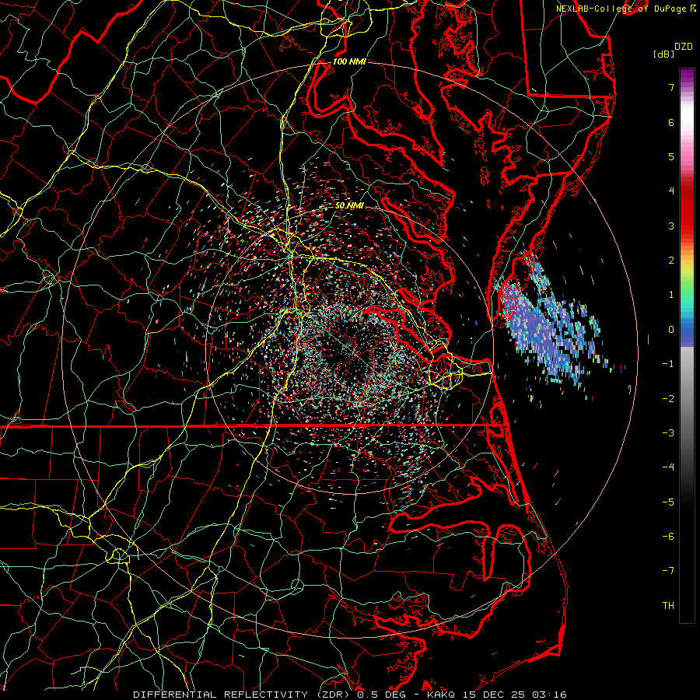Click the 100 NMI range ring label
The width and height of the screenshot is (700, 700).
pos(349,61)
